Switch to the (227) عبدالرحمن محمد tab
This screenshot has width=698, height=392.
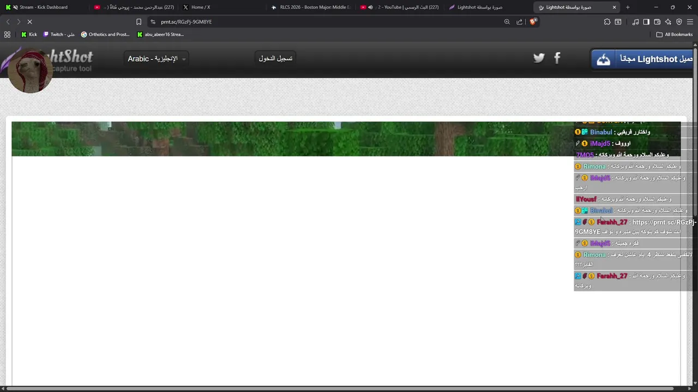click(134, 7)
